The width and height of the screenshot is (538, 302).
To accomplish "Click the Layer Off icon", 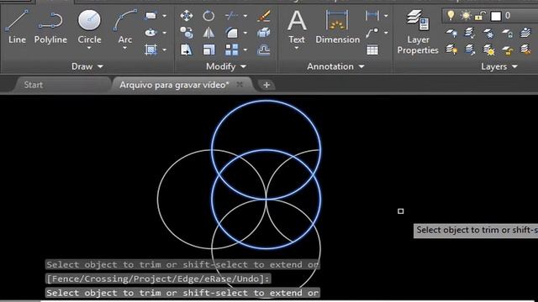I will click(x=451, y=33).
